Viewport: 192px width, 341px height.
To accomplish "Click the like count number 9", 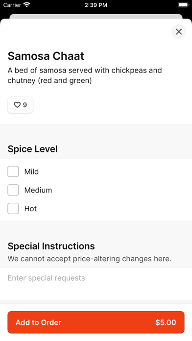I will pyautogui.click(x=25, y=105).
